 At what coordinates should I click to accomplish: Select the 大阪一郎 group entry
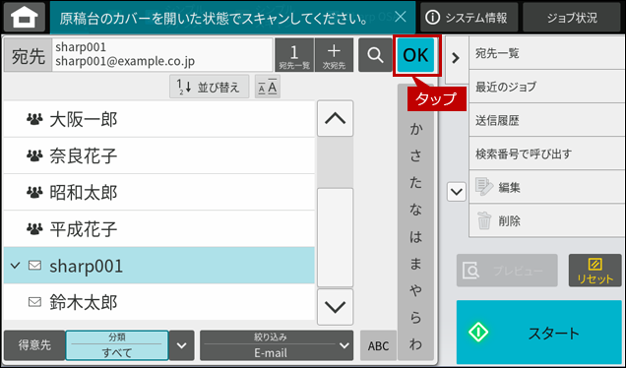[x=158, y=119]
